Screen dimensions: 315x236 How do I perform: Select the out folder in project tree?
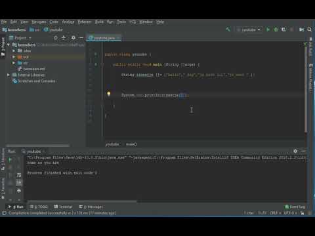[23, 57]
